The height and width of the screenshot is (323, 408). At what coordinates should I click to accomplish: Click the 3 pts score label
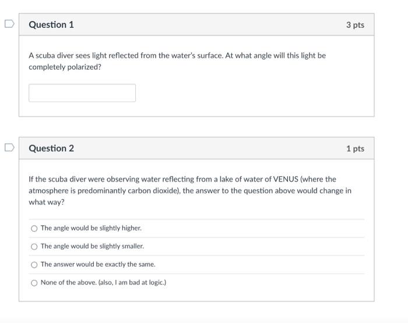click(x=355, y=25)
